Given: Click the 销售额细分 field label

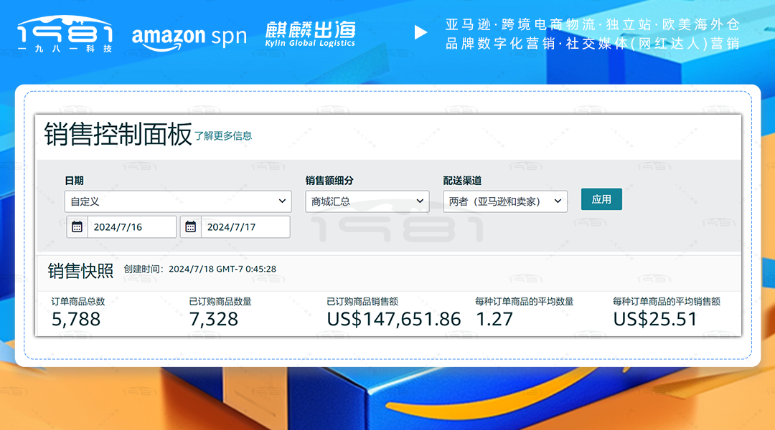Looking at the screenshot, I should (x=329, y=181).
